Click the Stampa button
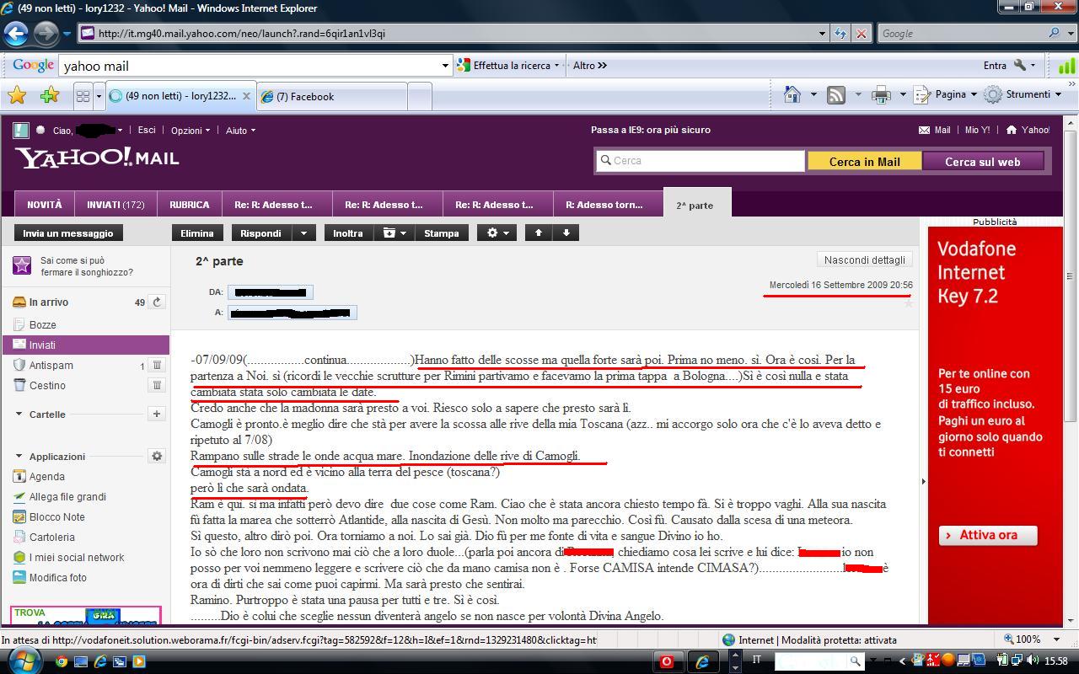Screen dimensions: 1079x674 (442, 233)
